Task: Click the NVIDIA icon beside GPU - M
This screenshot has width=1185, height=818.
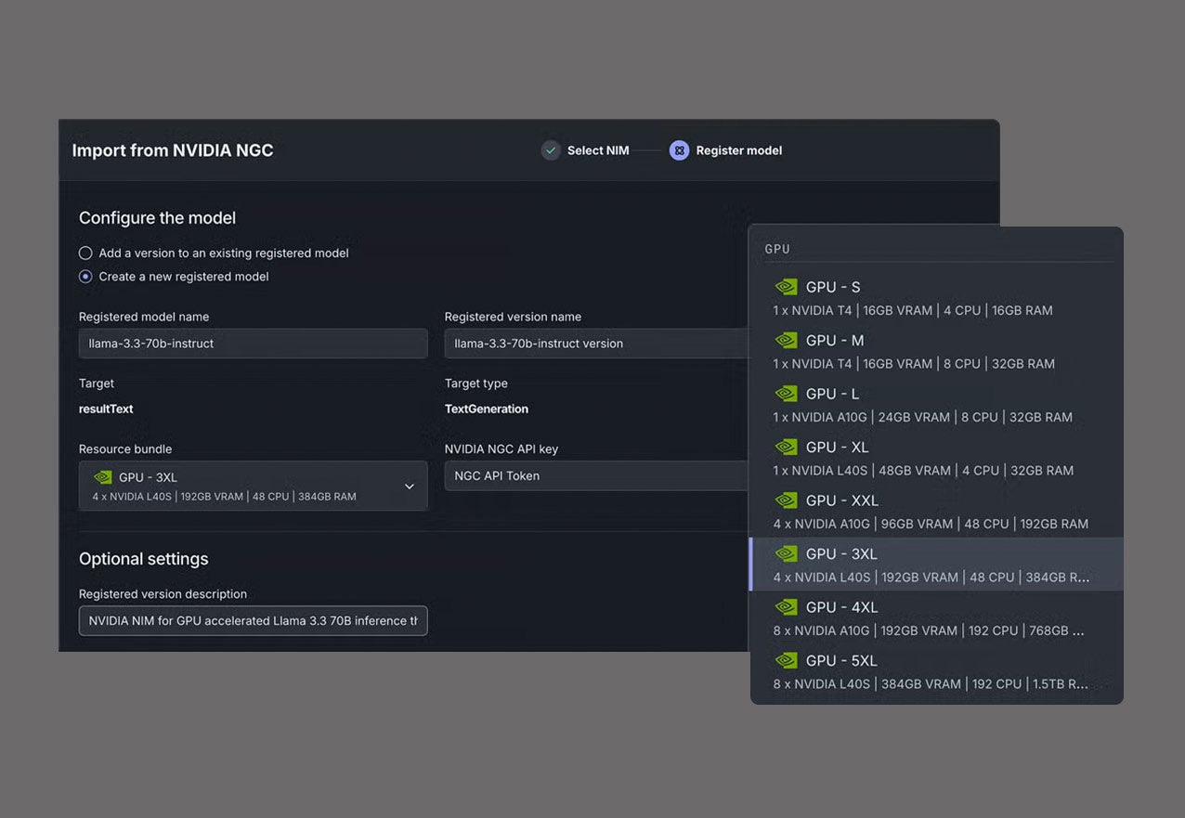Action: 786,340
